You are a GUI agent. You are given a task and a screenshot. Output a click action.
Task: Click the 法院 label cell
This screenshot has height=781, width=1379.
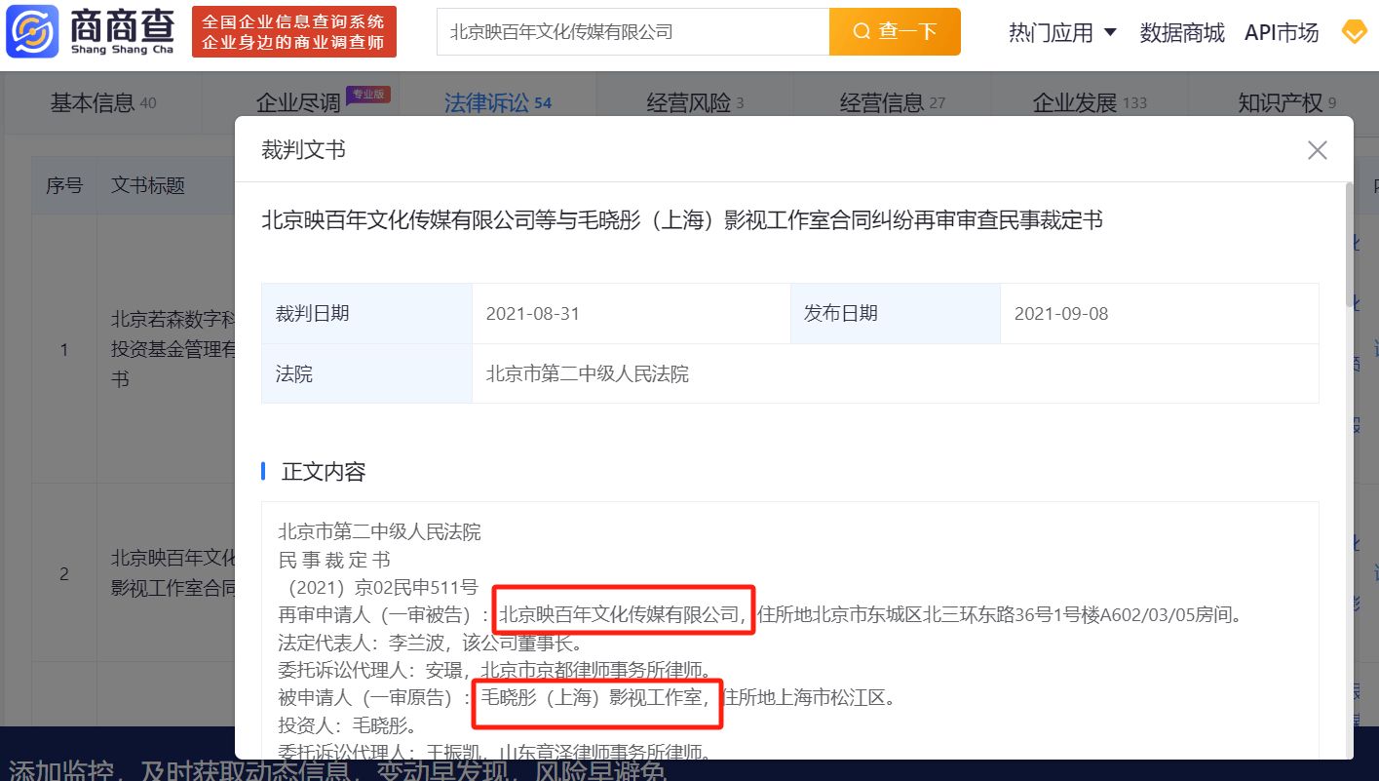[x=366, y=373]
